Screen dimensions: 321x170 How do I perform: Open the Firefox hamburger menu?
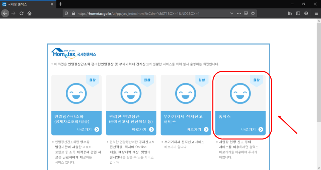[x=316, y=13]
